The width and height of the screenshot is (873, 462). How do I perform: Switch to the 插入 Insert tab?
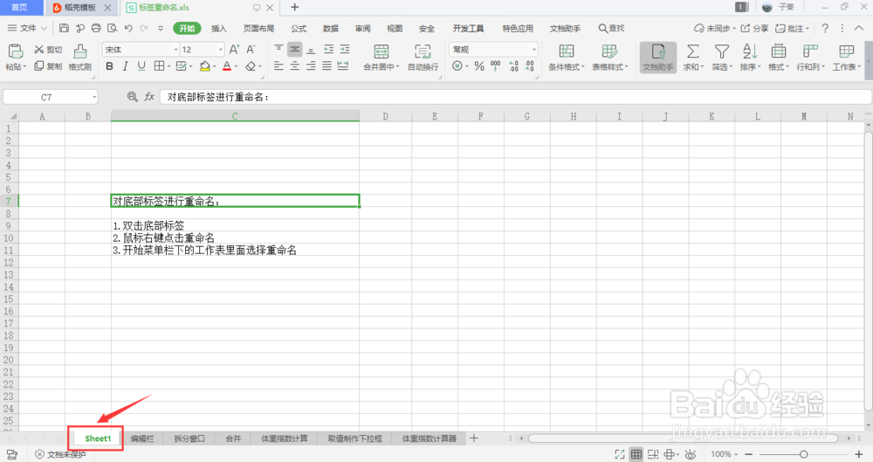(x=219, y=29)
